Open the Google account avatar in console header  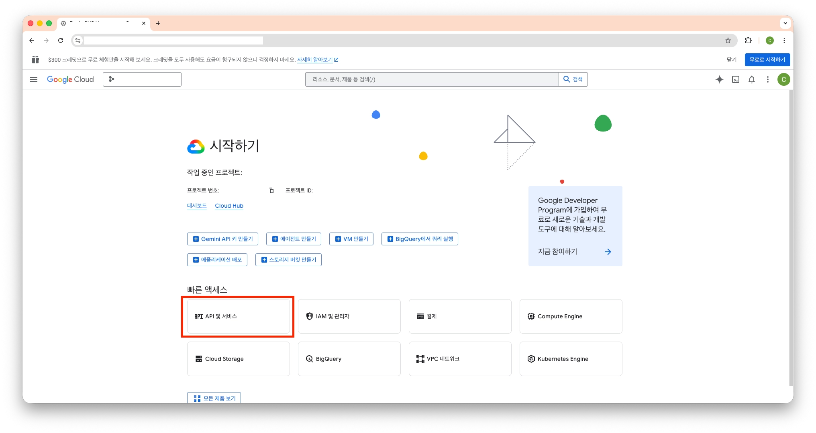click(783, 79)
